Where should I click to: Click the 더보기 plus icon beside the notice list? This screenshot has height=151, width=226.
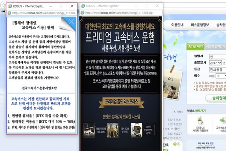pyautogui.click(x=174, y=112)
